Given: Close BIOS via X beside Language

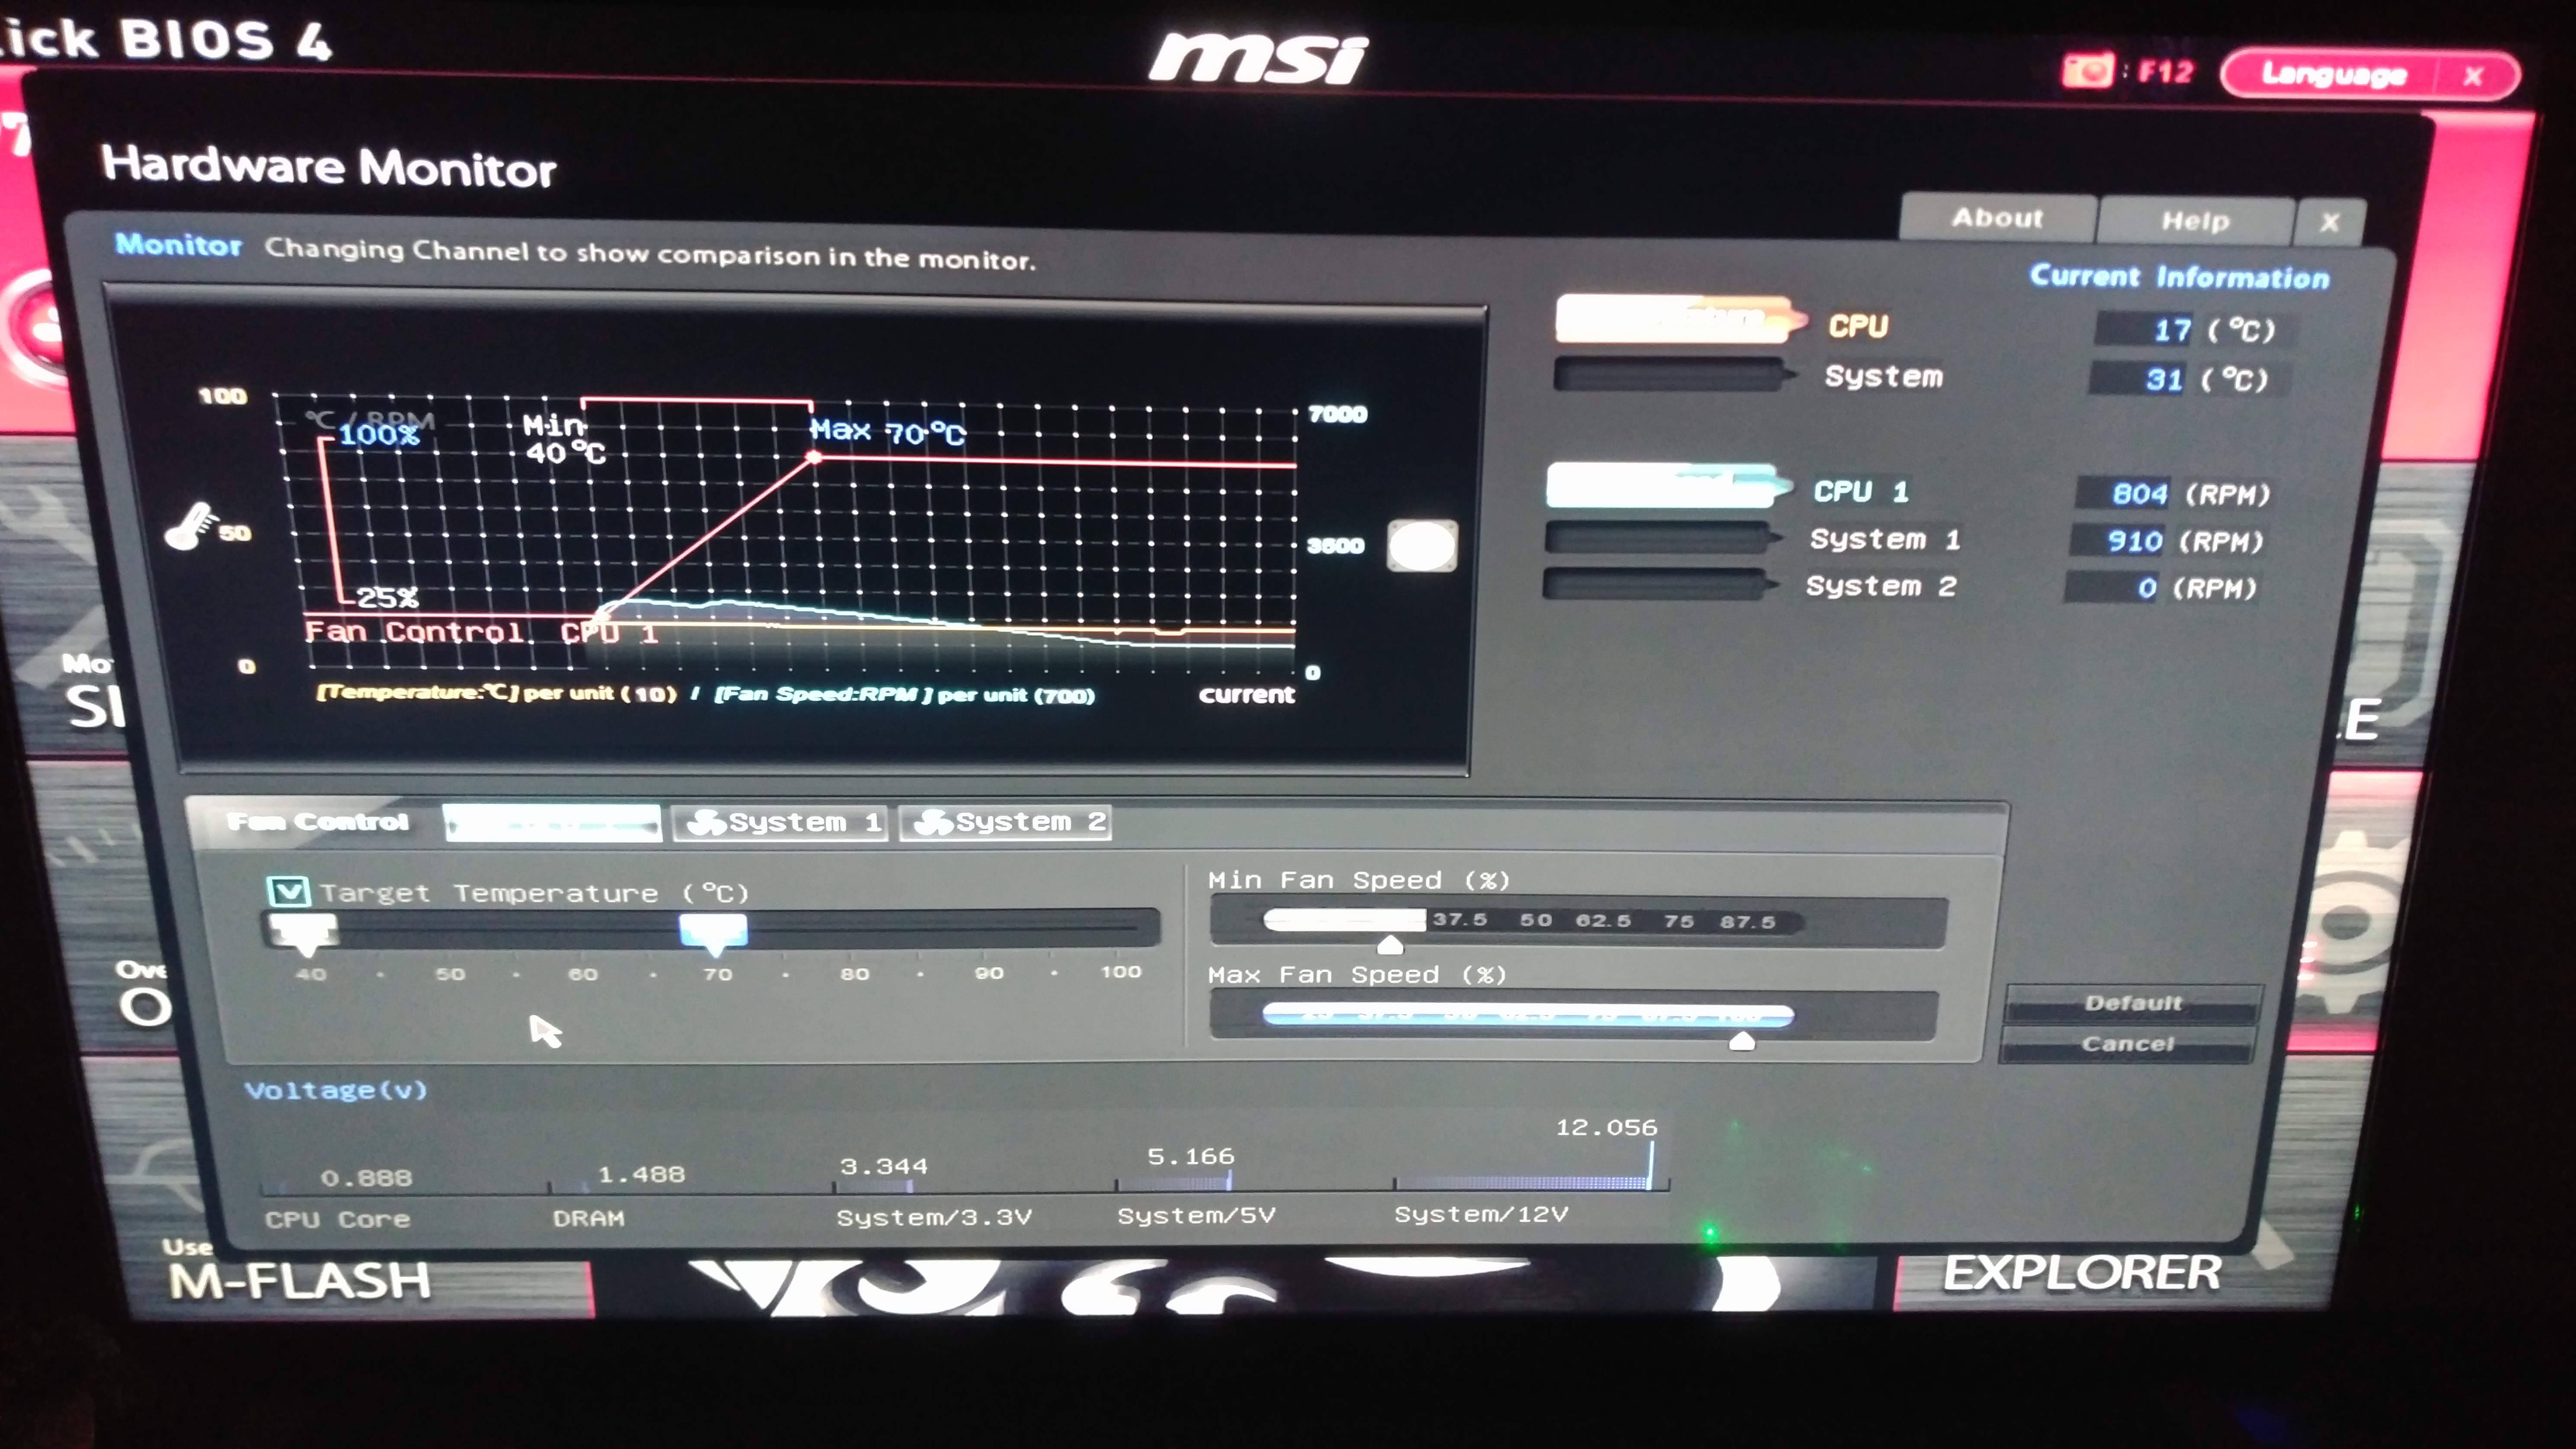Looking at the screenshot, I should (x=2474, y=76).
